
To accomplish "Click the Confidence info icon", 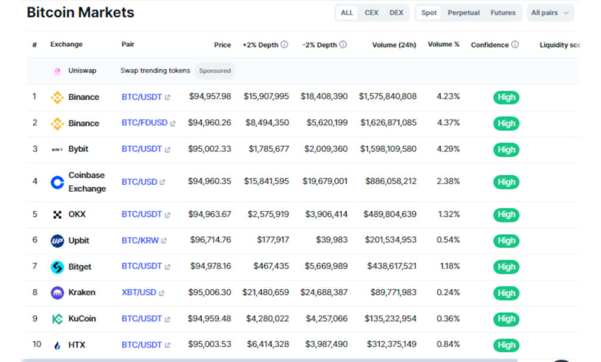I will pos(515,45).
